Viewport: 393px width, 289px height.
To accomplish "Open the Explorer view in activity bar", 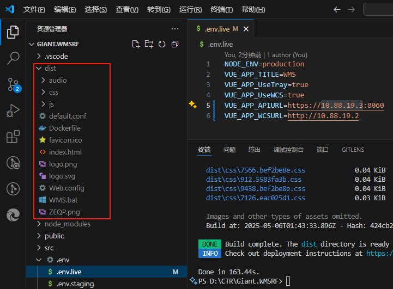I will point(13,32).
